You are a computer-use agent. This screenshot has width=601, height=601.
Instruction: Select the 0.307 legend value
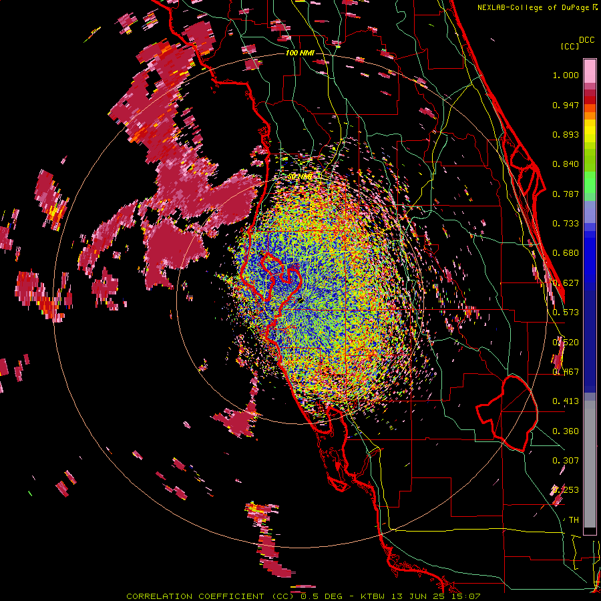[x=566, y=461]
